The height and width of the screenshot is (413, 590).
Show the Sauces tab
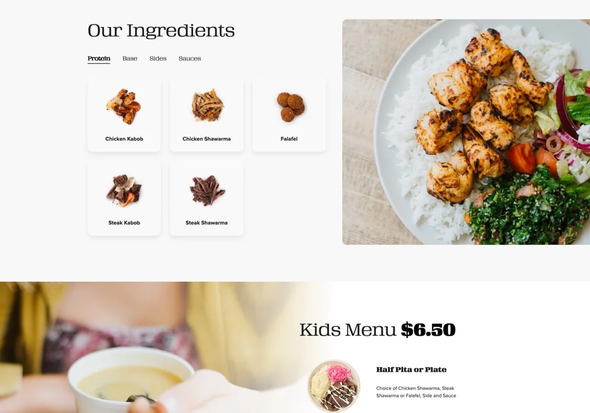click(x=189, y=58)
